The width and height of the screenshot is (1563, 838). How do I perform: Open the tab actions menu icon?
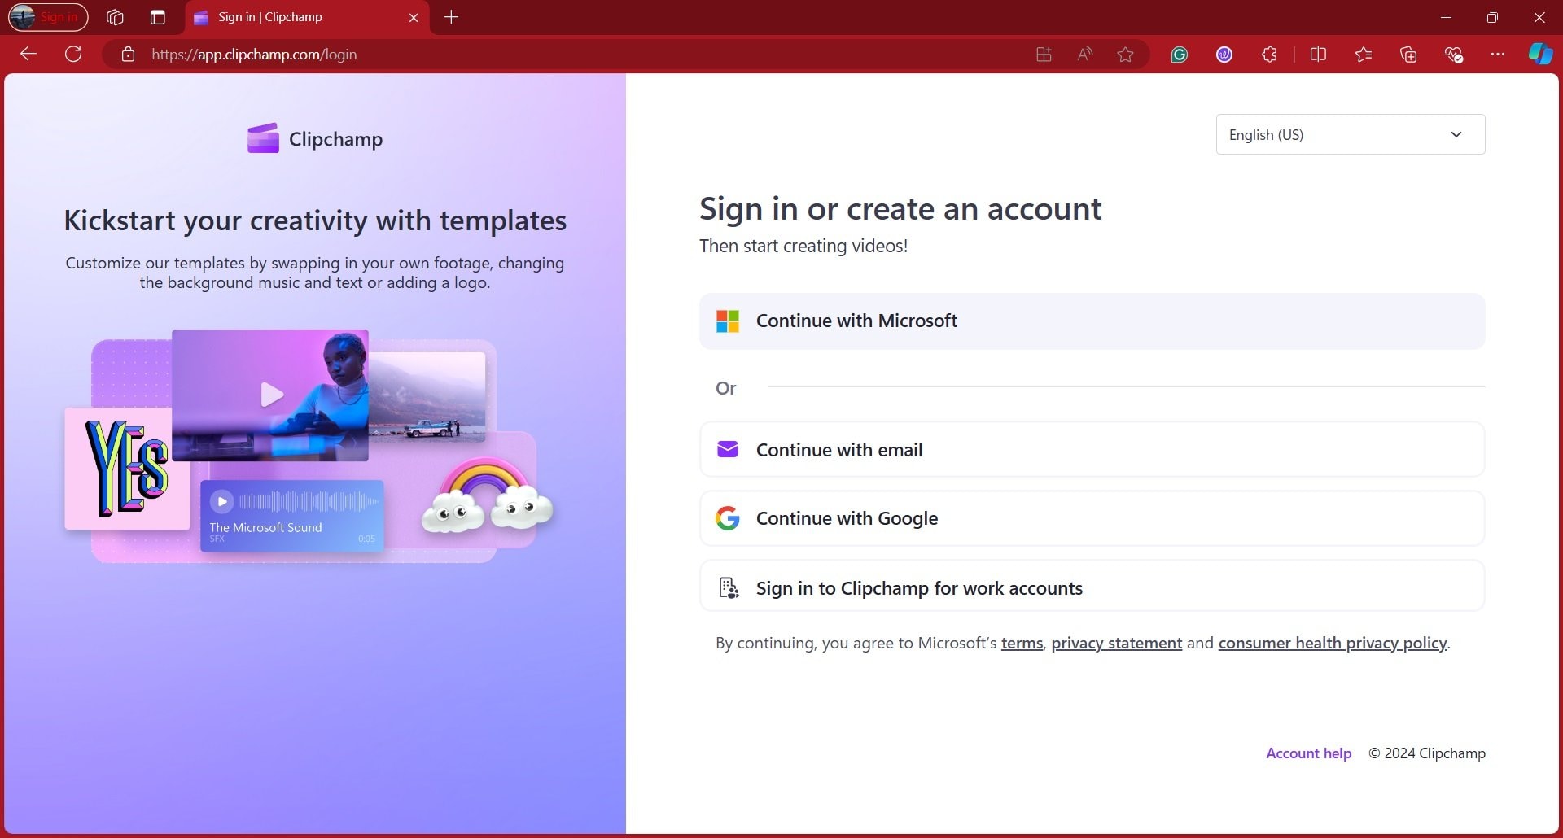[158, 17]
